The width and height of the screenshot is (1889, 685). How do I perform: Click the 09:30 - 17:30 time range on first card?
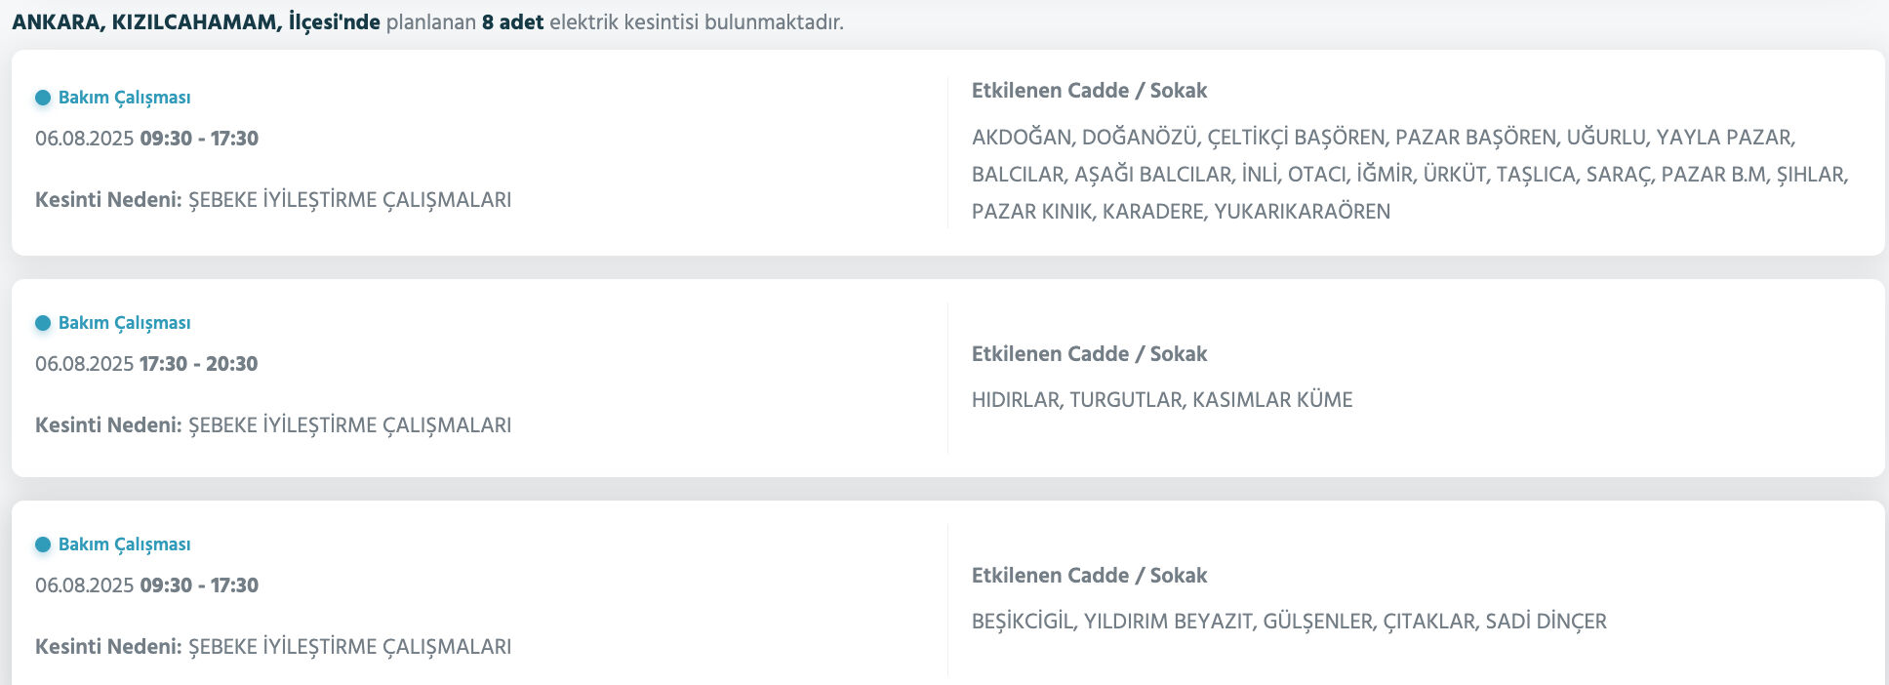(x=197, y=138)
